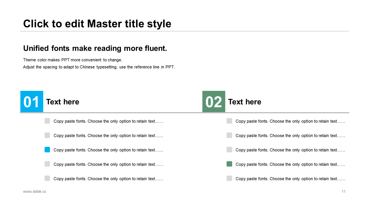
Task: Click last gray bullet in right column
Action: tap(229, 178)
